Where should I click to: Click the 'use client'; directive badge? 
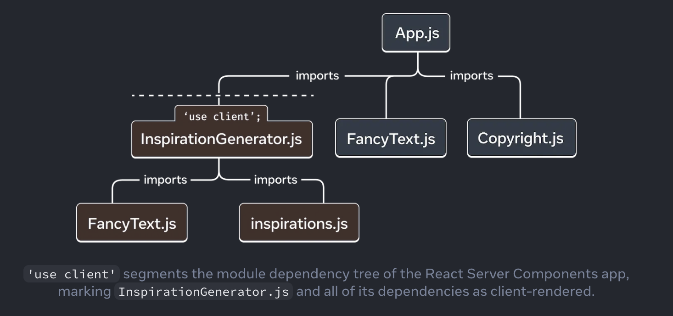coord(222,116)
